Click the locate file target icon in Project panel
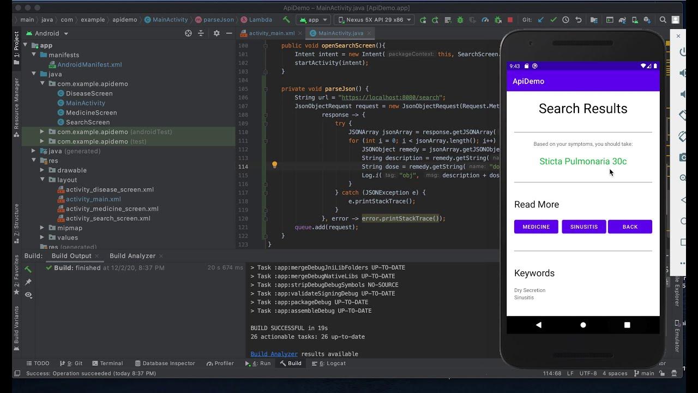698x393 pixels. tap(188, 33)
